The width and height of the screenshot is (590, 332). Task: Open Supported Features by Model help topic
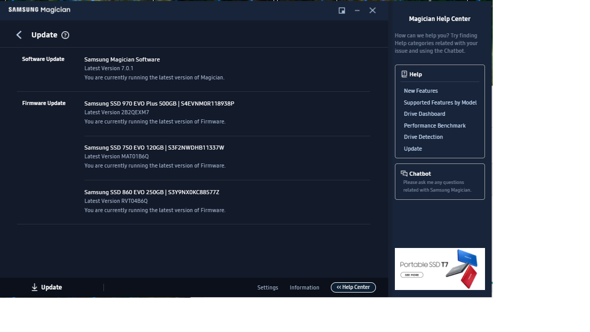(440, 102)
